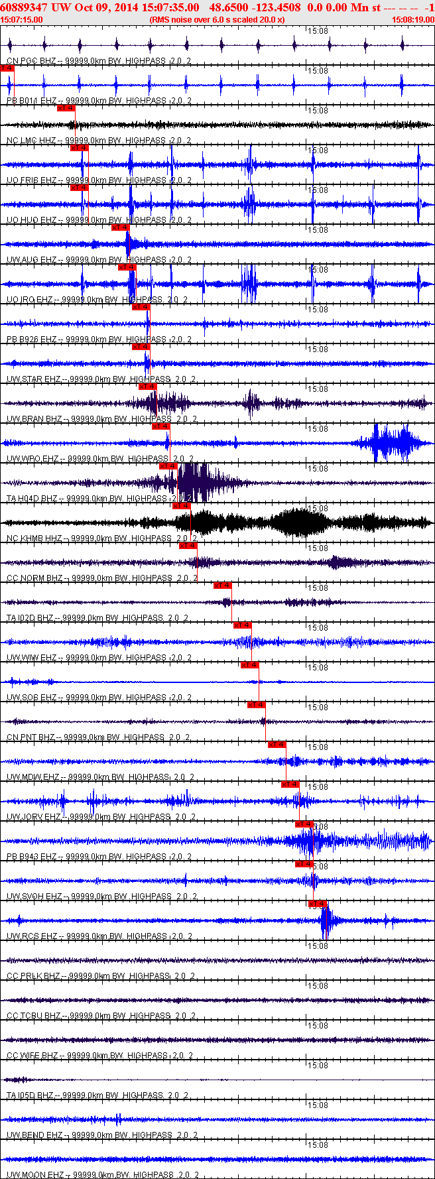The height and width of the screenshot is (1179, 435).
Task: Click the red pick marker on NC KHMB trace
Action: 182,506
